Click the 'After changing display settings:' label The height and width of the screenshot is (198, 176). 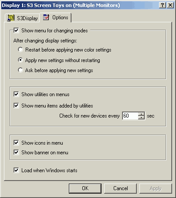pyautogui.click(x=45, y=41)
